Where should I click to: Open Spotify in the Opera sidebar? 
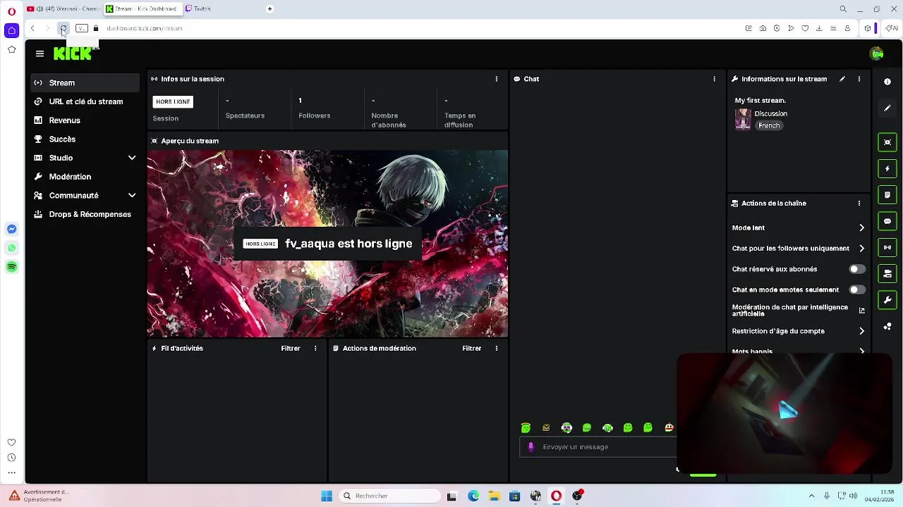[11, 267]
